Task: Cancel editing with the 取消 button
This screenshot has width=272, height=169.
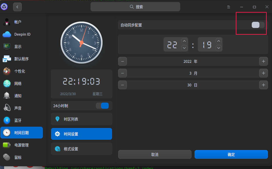Action: (x=155, y=154)
